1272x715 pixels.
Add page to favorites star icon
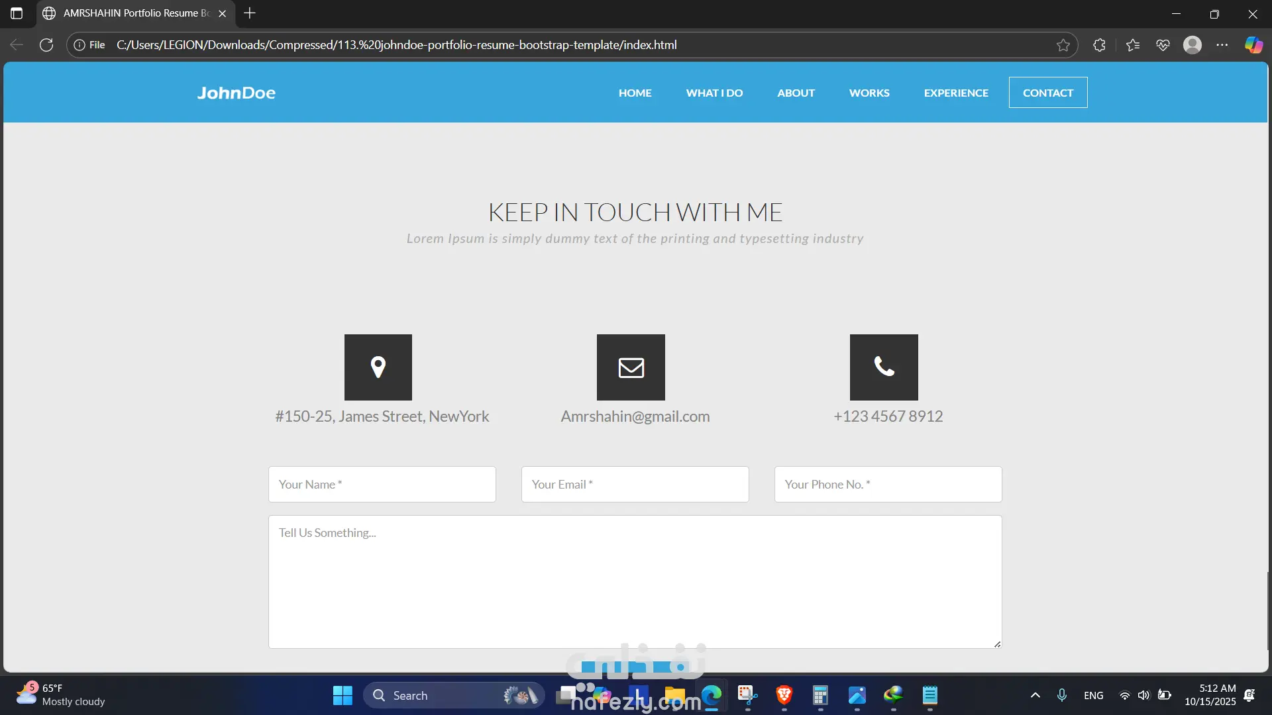tap(1063, 45)
